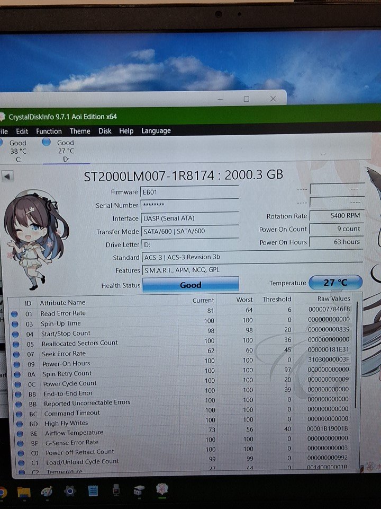
Task: Click the Raw Values column header
Action: coord(333,299)
